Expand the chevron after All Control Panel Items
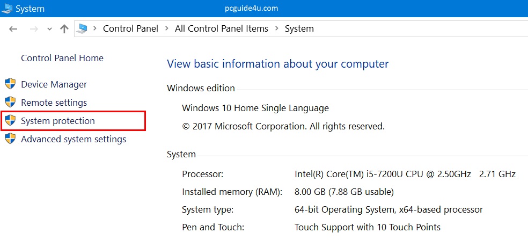The image size is (528, 240). pyautogui.click(x=277, y=29)
